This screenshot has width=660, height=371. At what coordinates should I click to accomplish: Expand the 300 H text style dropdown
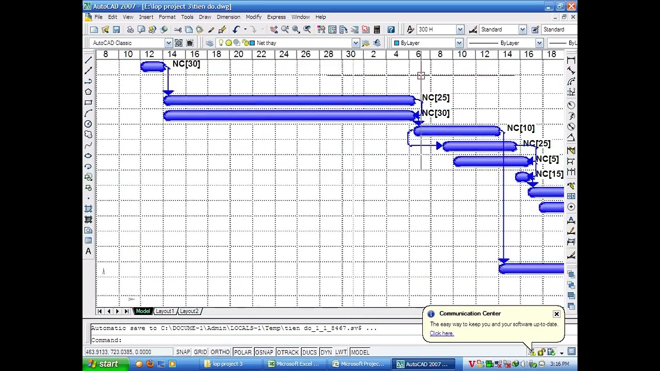pyautogui.click(x=459, y=29)
